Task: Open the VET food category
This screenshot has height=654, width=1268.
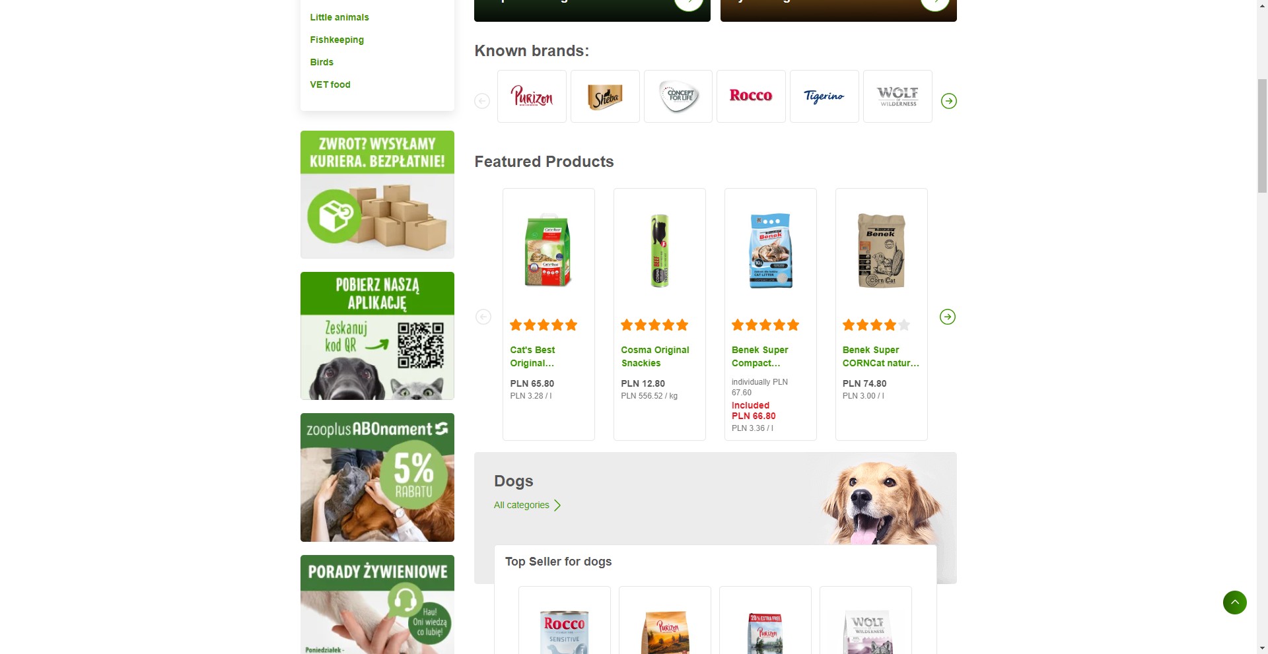Action: 330,84
